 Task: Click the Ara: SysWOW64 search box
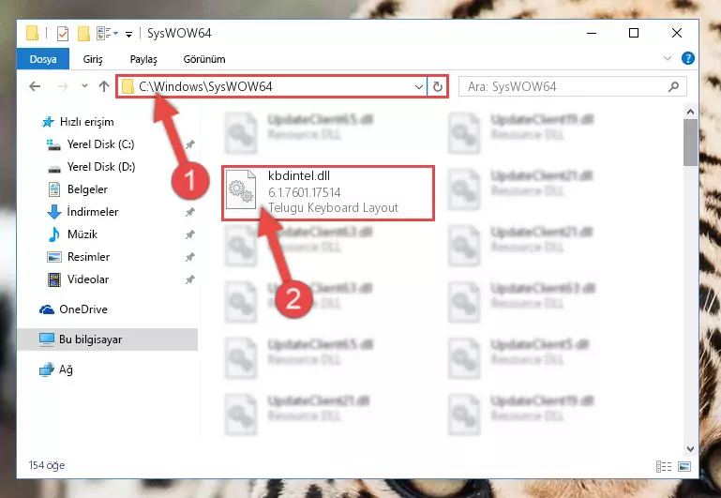coord(573,86)
